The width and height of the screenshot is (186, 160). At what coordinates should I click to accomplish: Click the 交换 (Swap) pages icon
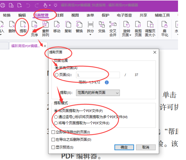[x=102, y=25]
